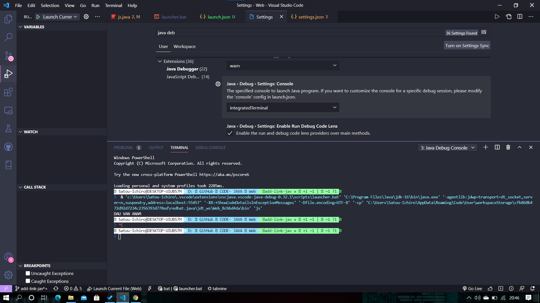
Task: Open the File menu
Action: (x=19, y=5)
